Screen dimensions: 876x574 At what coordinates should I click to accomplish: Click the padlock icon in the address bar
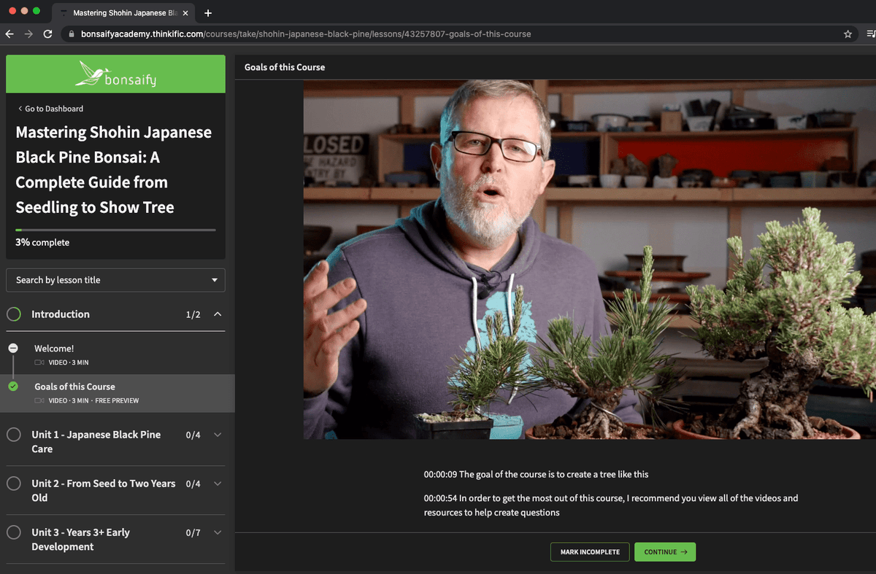(71, 34)
